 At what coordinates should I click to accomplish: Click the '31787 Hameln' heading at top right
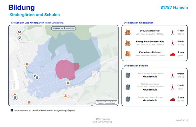174,7
